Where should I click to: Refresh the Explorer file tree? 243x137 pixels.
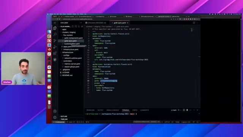(x=79, y=27)
